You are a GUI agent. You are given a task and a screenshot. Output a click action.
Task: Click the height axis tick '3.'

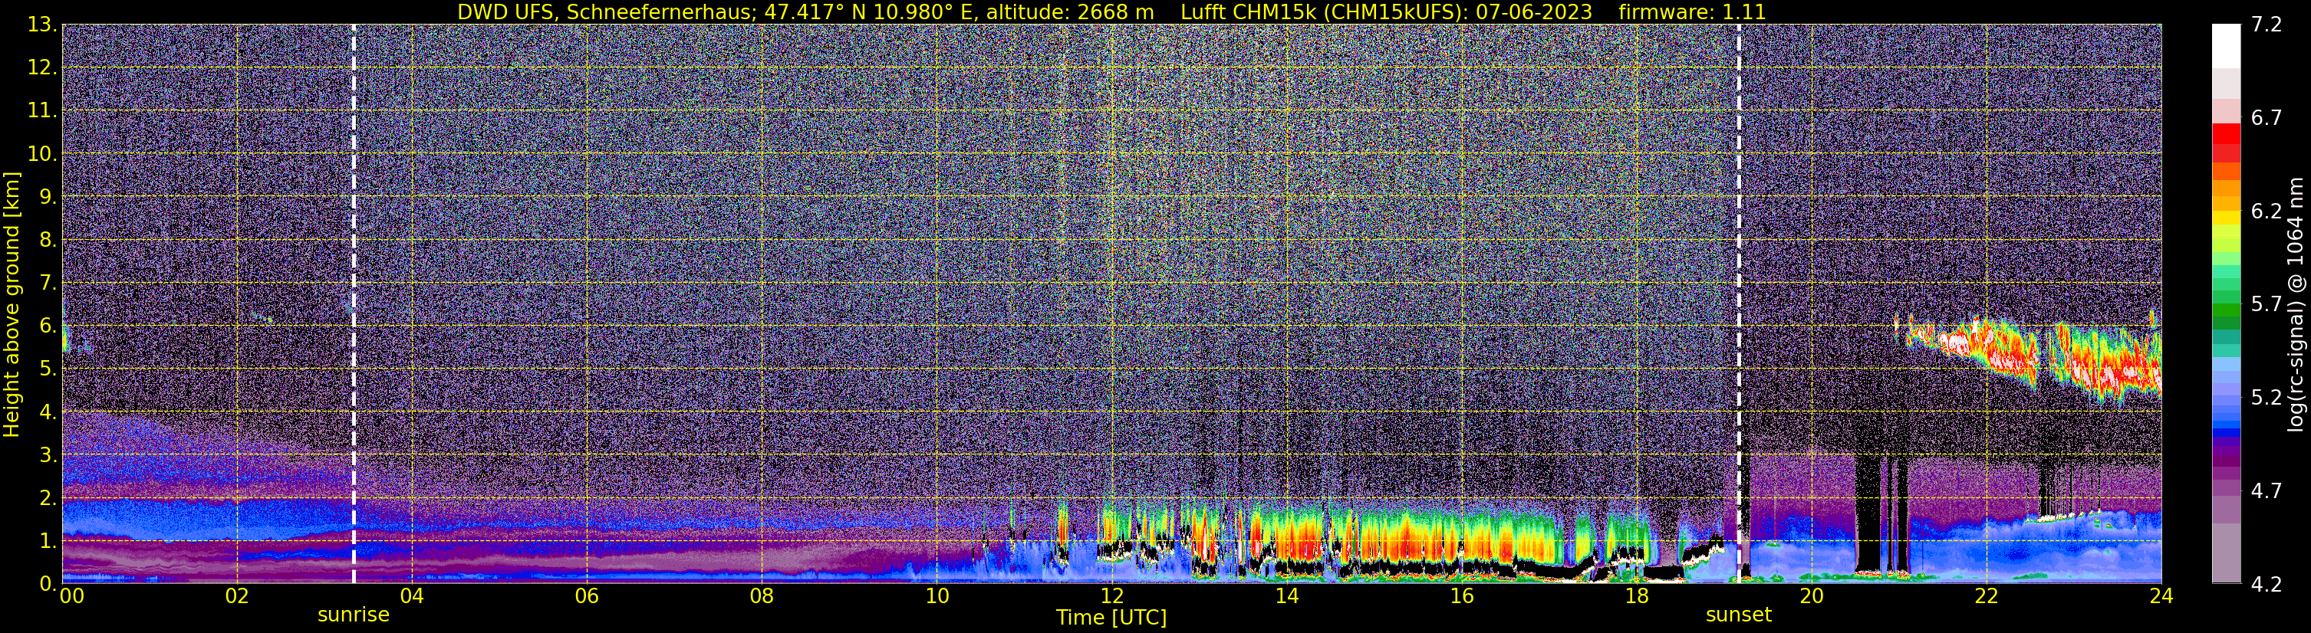tap(48, 454)
